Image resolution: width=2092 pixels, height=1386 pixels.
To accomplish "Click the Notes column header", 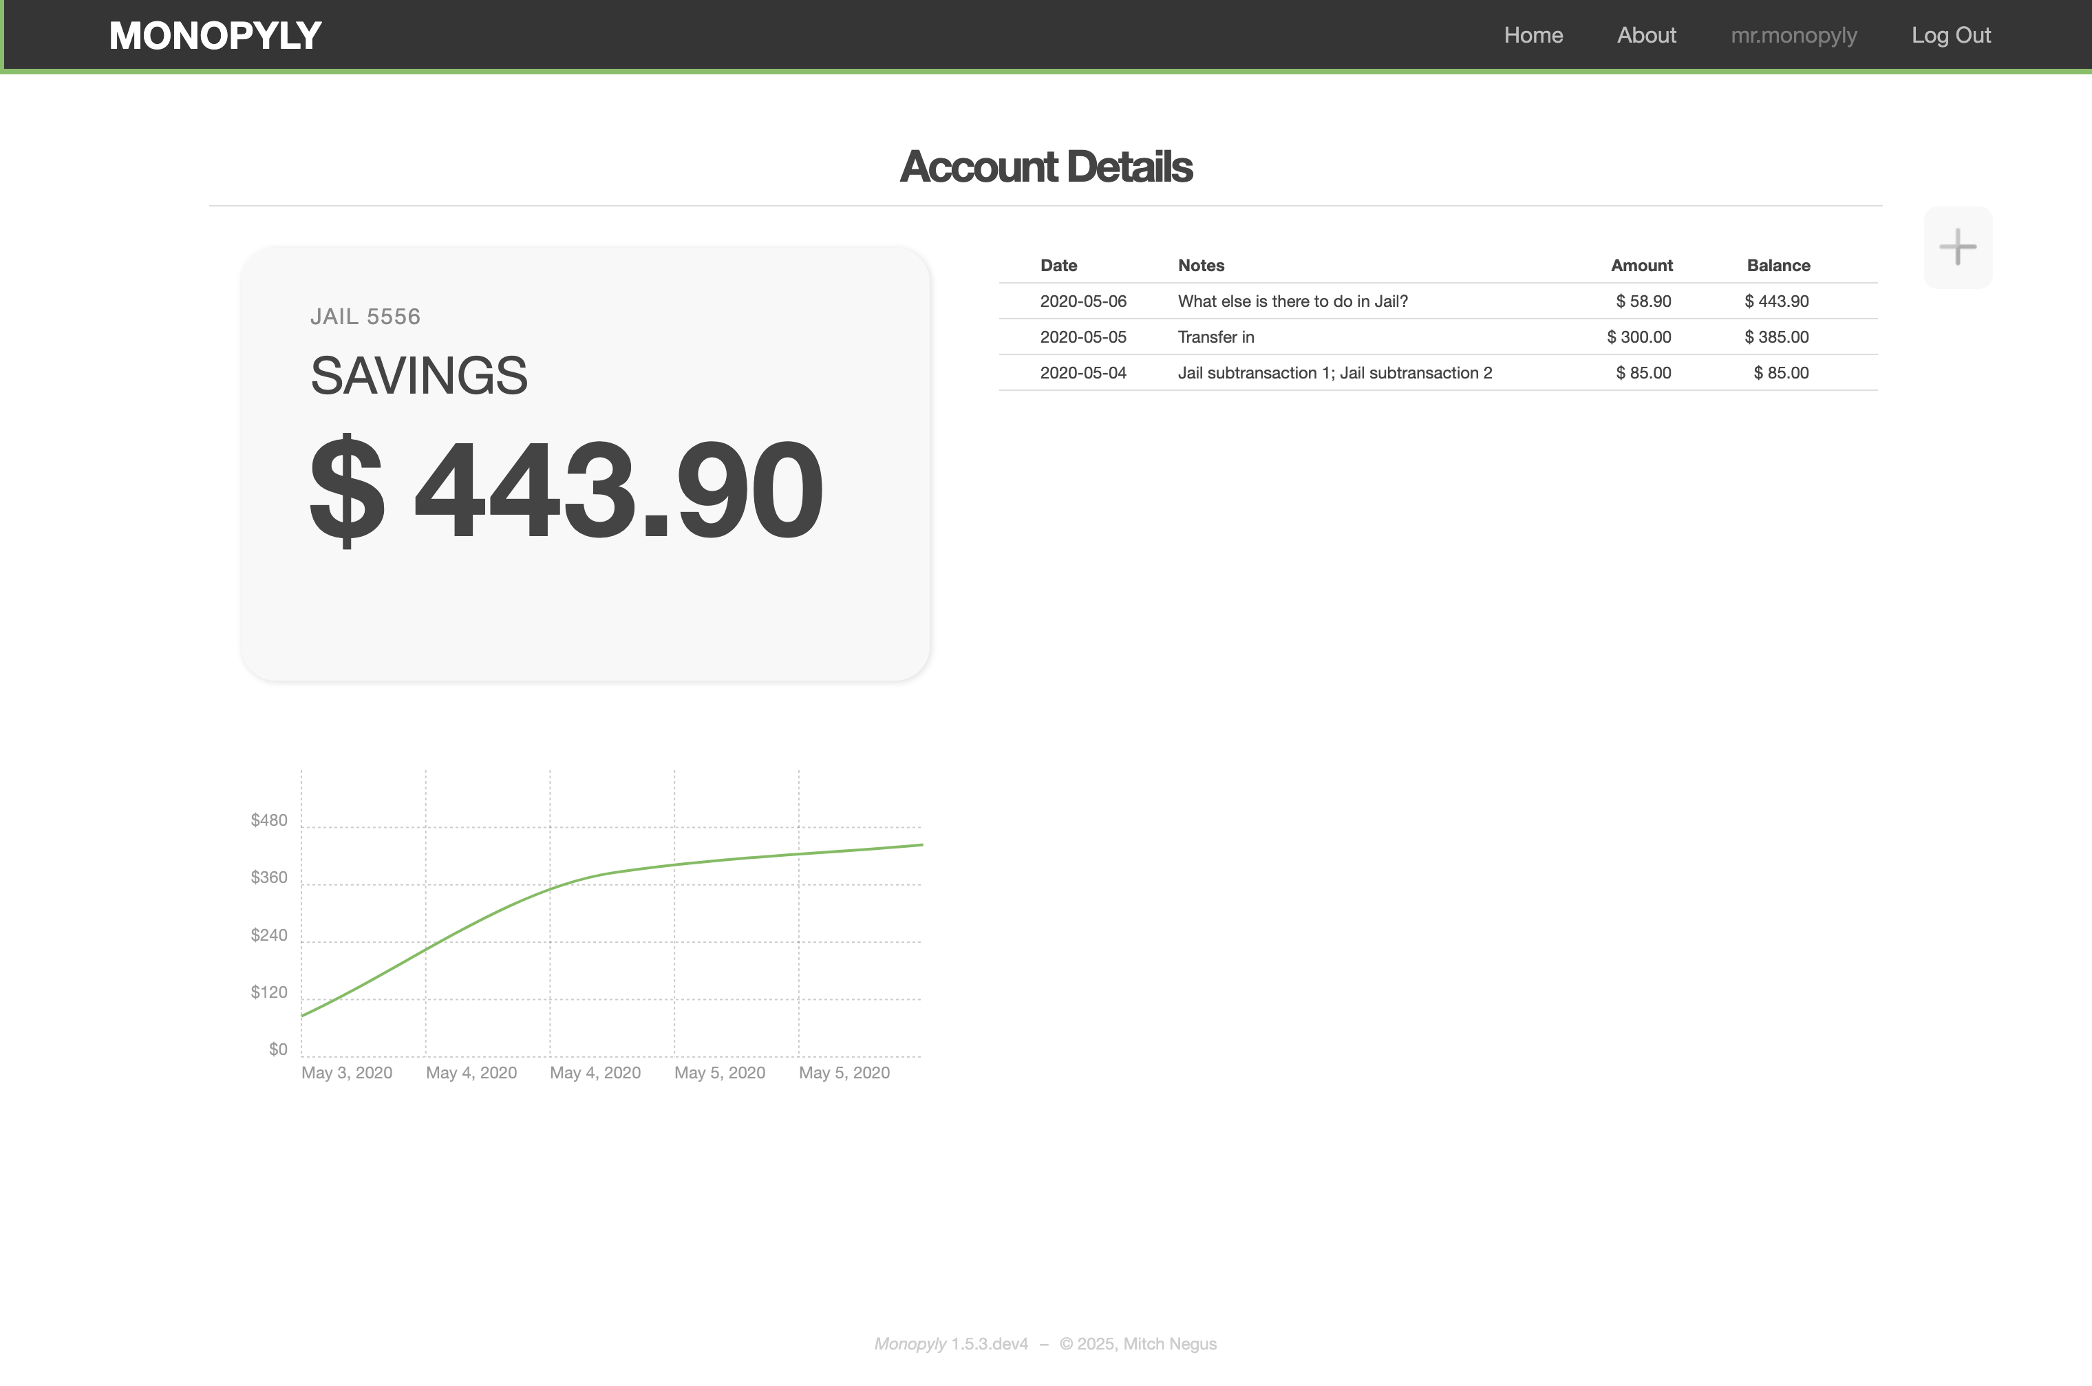I will coord(1200,265).
